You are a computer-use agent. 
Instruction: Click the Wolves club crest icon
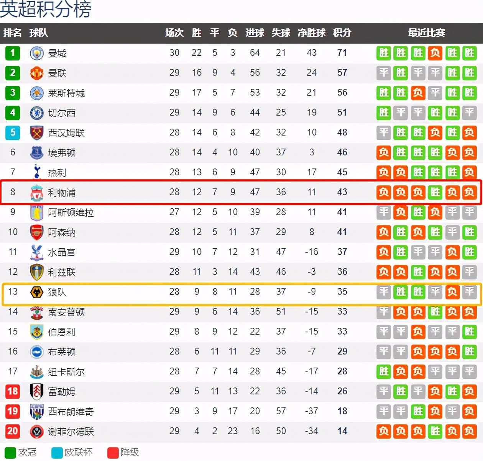pos(37,292)
